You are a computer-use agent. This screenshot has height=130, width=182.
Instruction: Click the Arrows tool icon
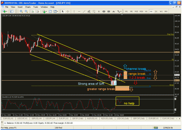(x=119, y=11)
